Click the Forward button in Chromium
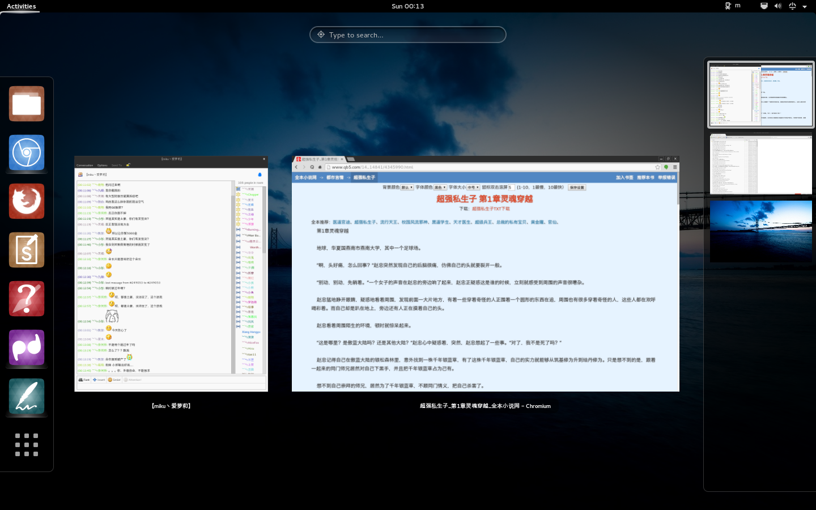The width and height of the screenshot is (816, 510). coord(304,167)
